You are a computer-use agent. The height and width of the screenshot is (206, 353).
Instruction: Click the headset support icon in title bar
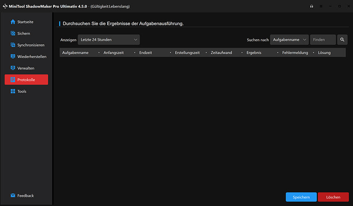[311, 6]
